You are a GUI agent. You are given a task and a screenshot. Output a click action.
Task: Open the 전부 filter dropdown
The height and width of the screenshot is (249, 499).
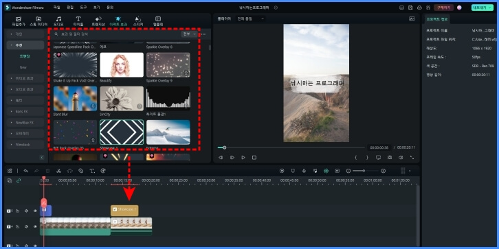point(189,34)
